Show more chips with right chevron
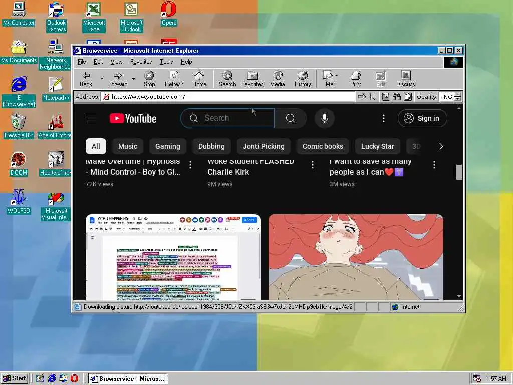Screen dimensions: 513x385 (x=441, y=146)
